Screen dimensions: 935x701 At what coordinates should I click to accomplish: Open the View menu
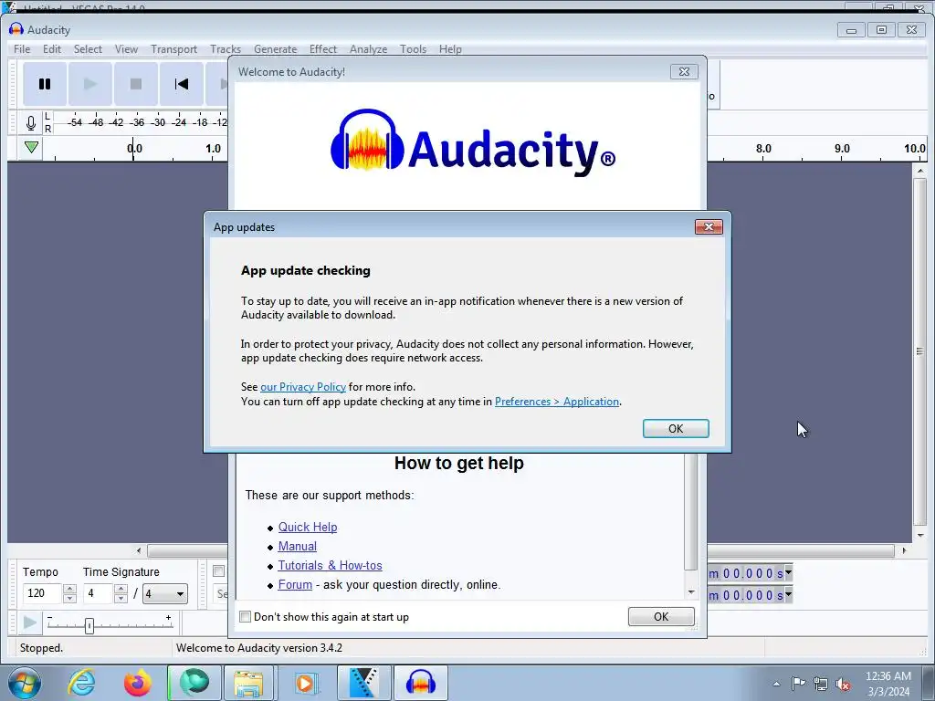coord(126,49)
